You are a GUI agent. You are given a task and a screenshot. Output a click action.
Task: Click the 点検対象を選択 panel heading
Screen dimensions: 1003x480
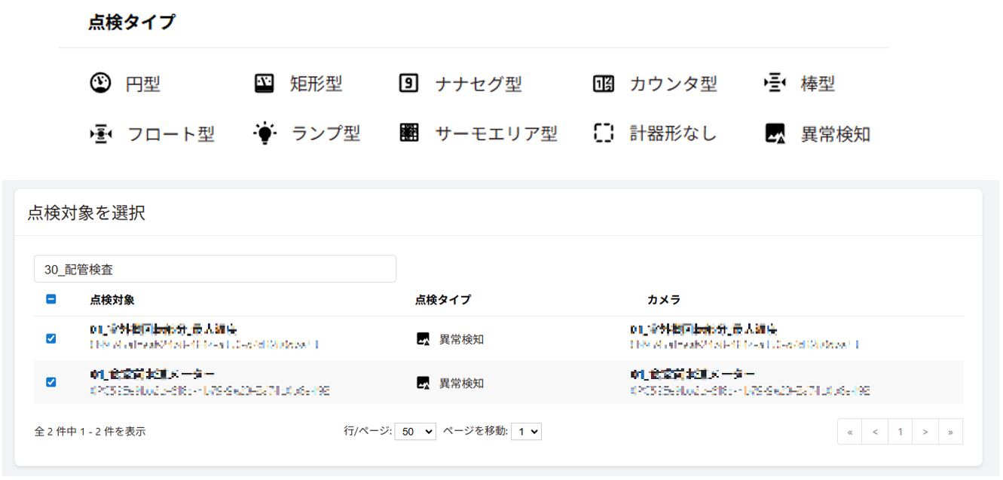coord(87,213)
